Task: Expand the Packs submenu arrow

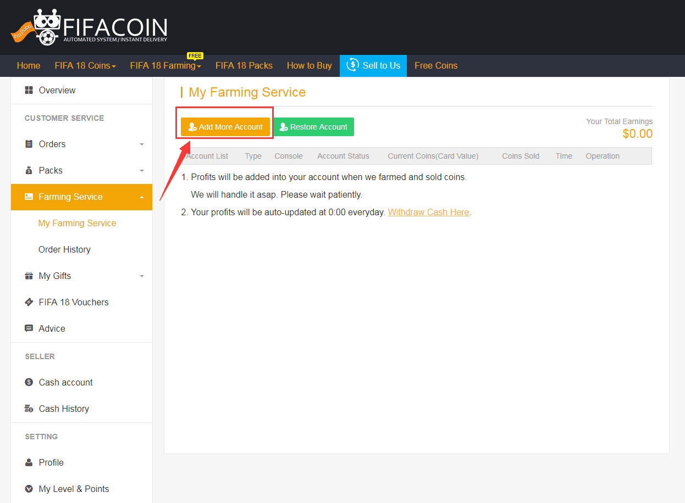Action: [142, 171]
